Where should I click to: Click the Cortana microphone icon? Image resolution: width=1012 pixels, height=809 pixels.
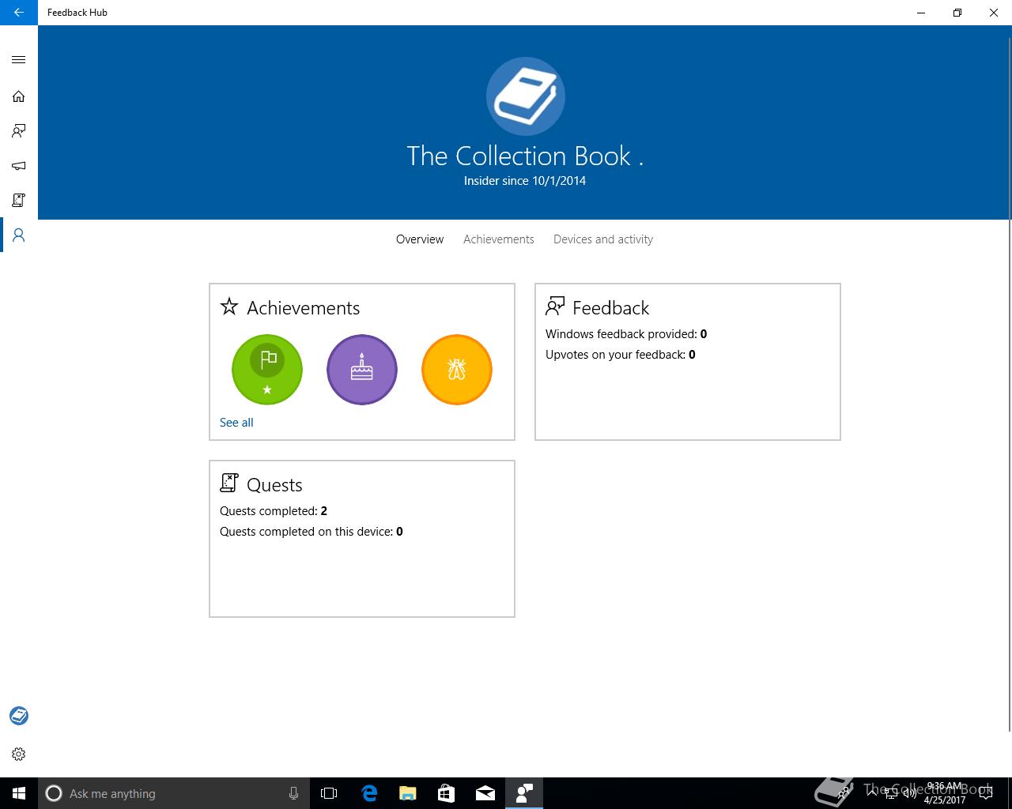[x=293, y=793]
